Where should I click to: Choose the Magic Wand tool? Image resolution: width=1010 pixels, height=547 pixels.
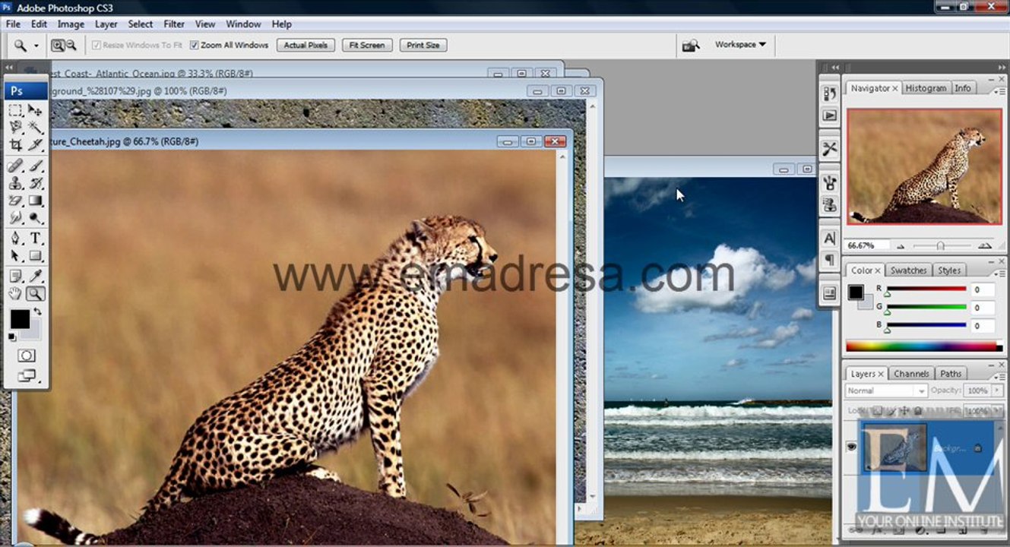36,128
